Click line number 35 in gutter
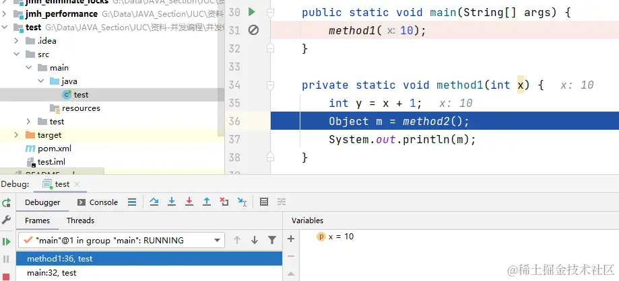 [234, 104]
